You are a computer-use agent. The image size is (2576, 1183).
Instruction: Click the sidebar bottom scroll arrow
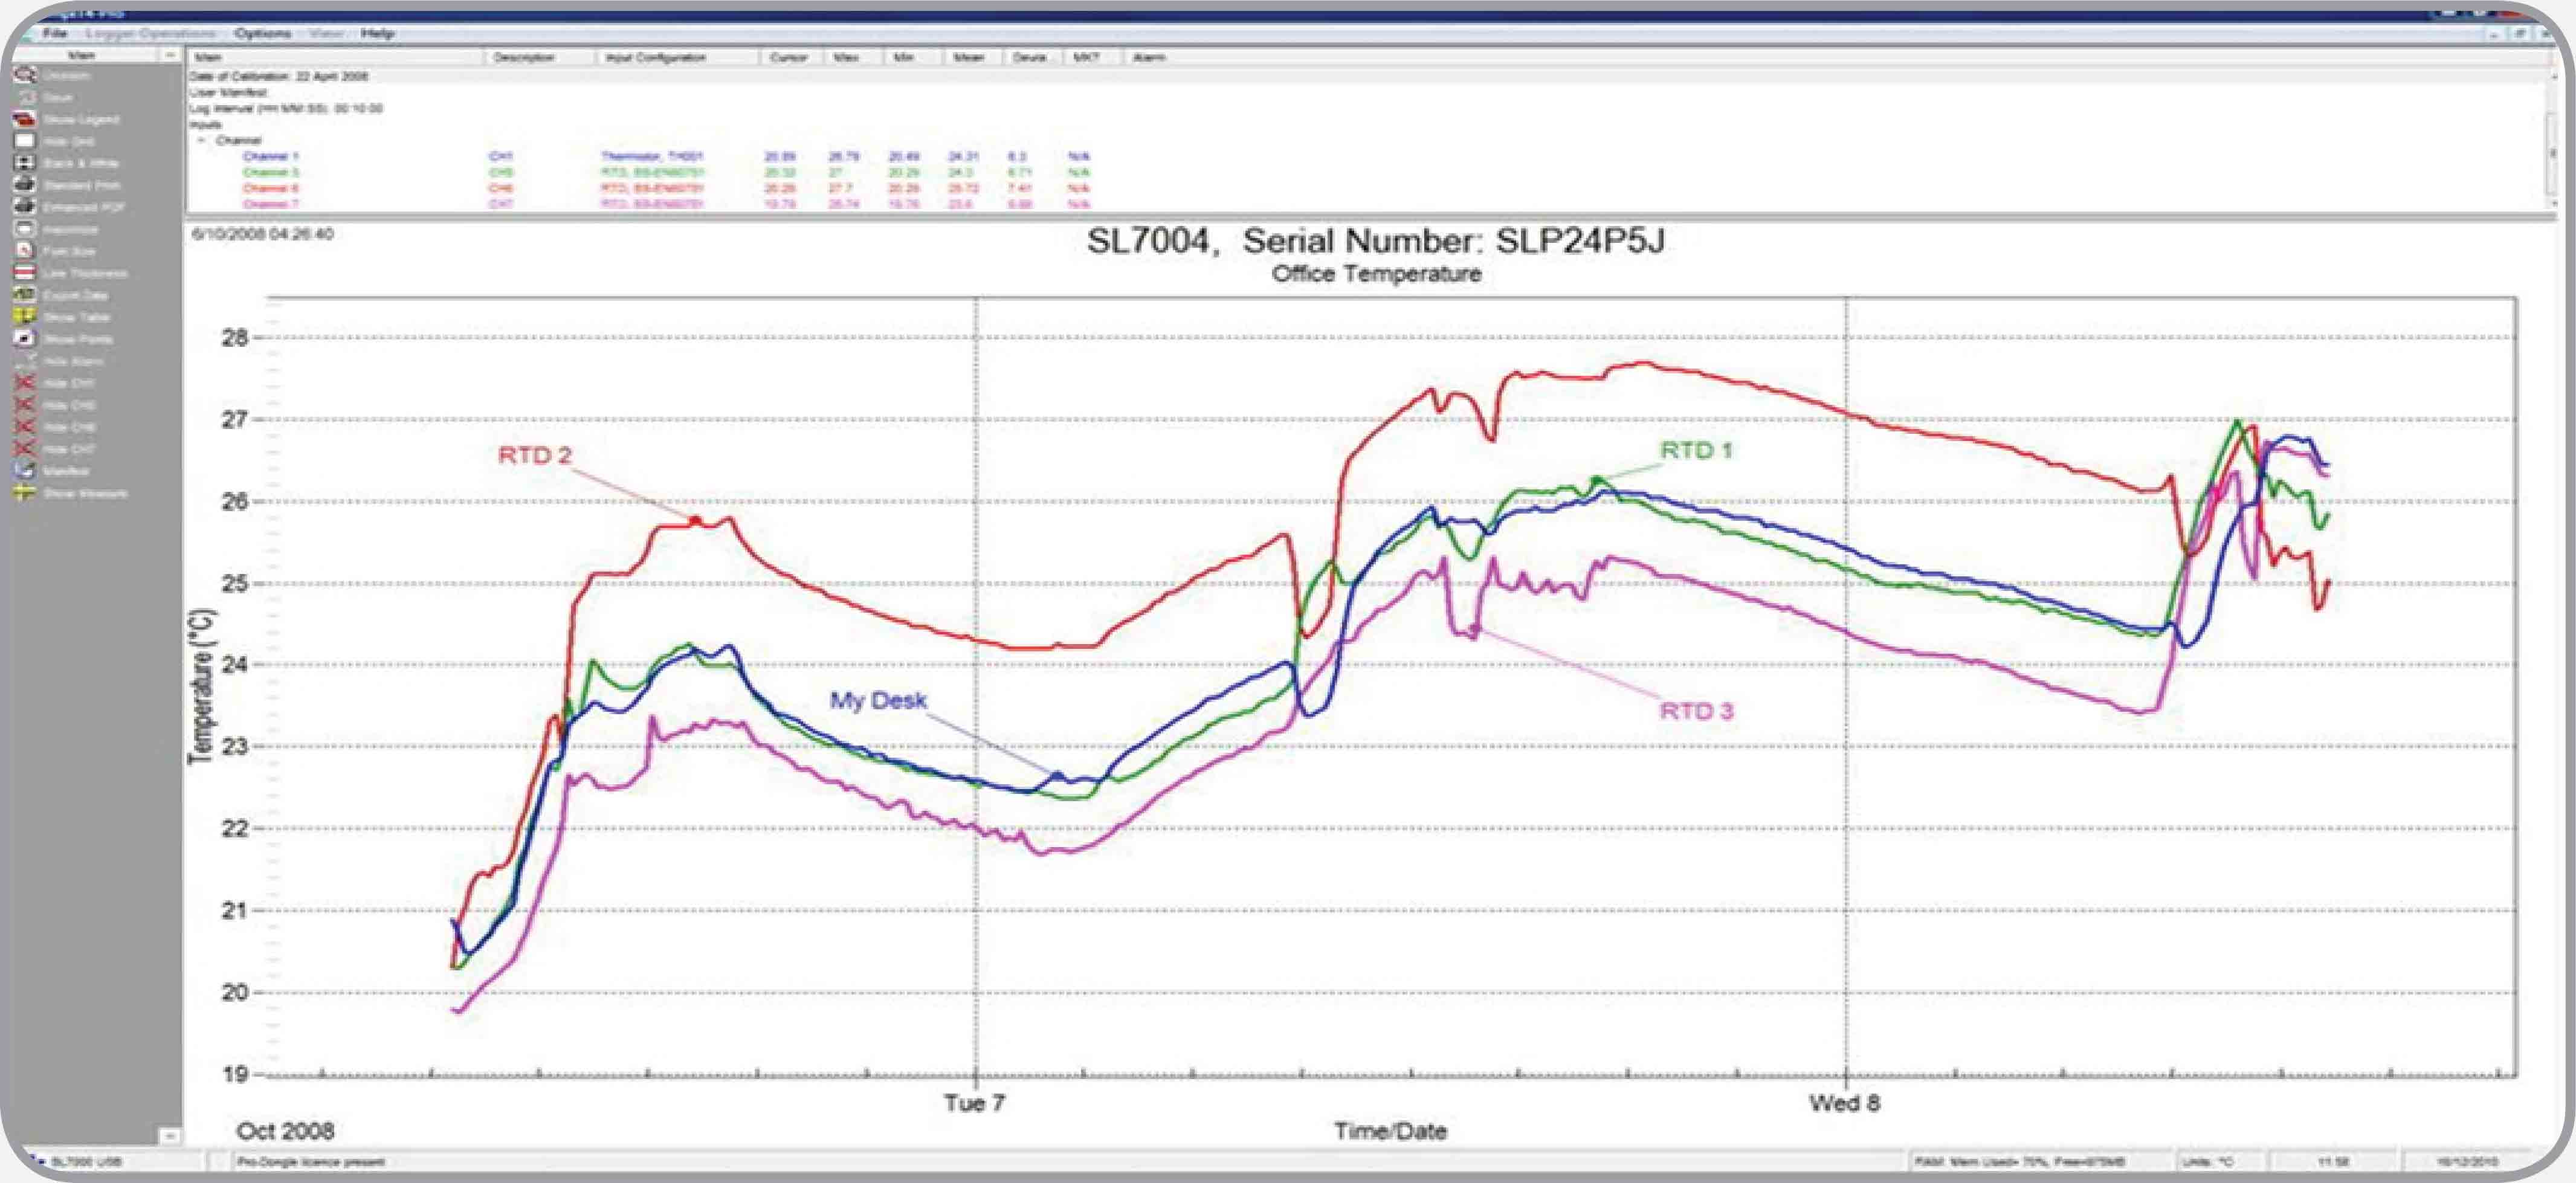[x=169, y=1136]
